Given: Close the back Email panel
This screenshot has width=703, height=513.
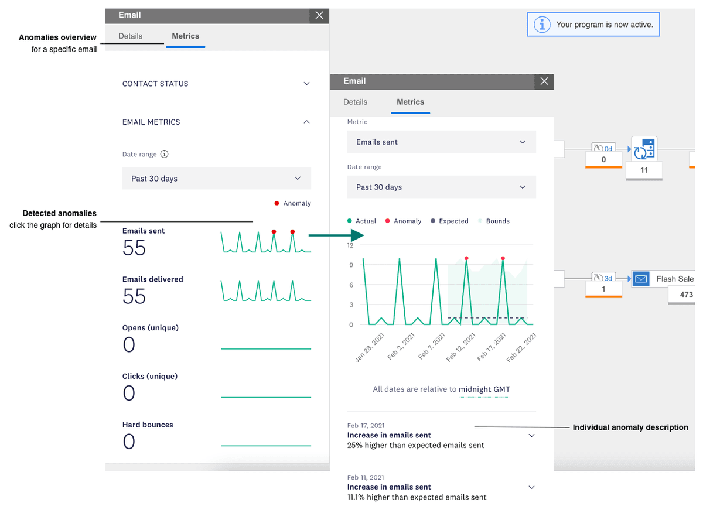Looking at the screenshot, I should (319, 15).
